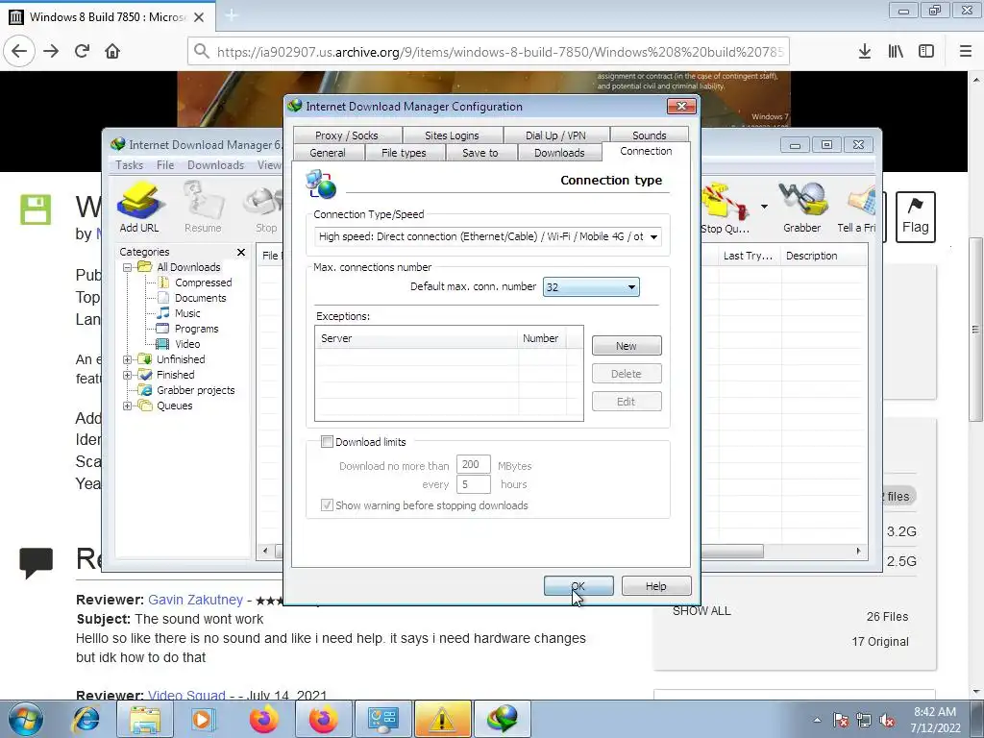Click the Number column header

[540, 338]
